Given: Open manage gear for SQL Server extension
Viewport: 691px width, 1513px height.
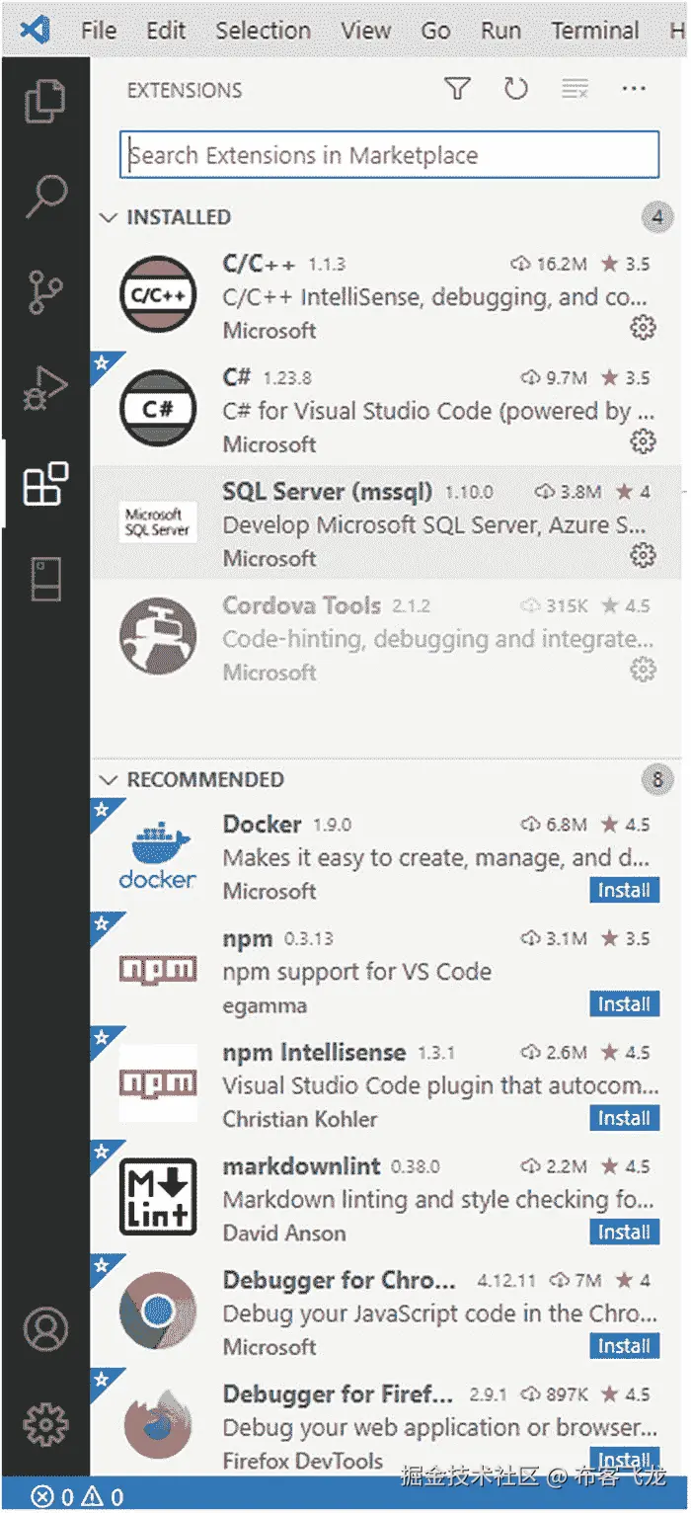Looking at the screenshot, I should pos(643,556).
